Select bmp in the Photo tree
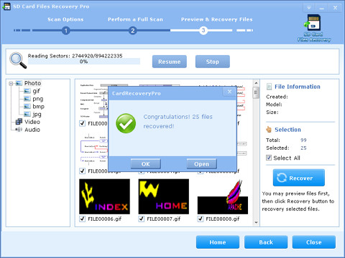 point(38,106)
